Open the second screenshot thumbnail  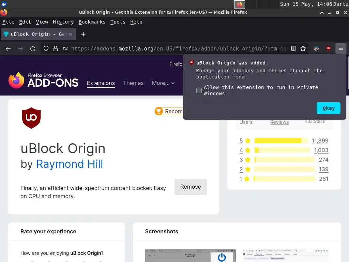286,256
